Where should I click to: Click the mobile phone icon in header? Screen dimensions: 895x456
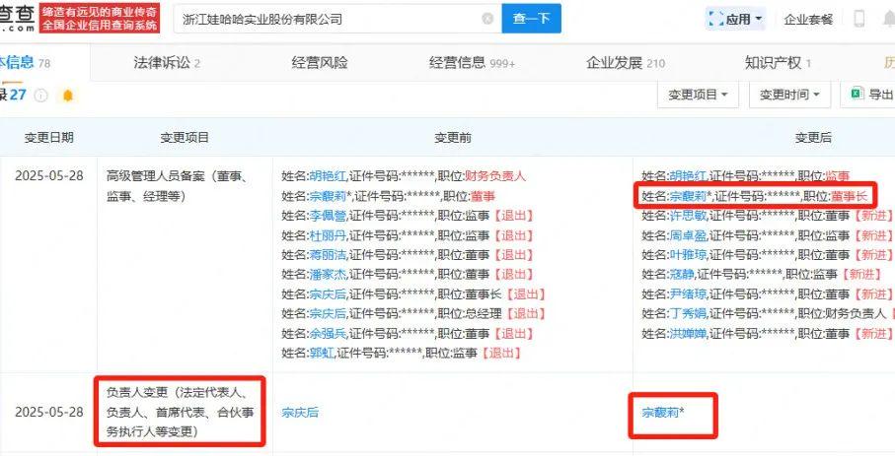click(858, 19)
